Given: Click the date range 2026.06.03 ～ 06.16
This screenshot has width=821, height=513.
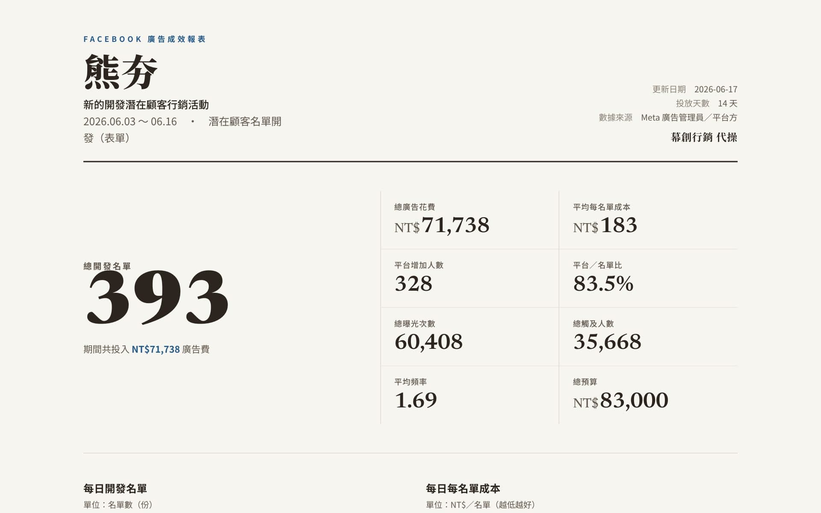Looking at the screenshot, I should pyautogui.click(x=130, y=121).
